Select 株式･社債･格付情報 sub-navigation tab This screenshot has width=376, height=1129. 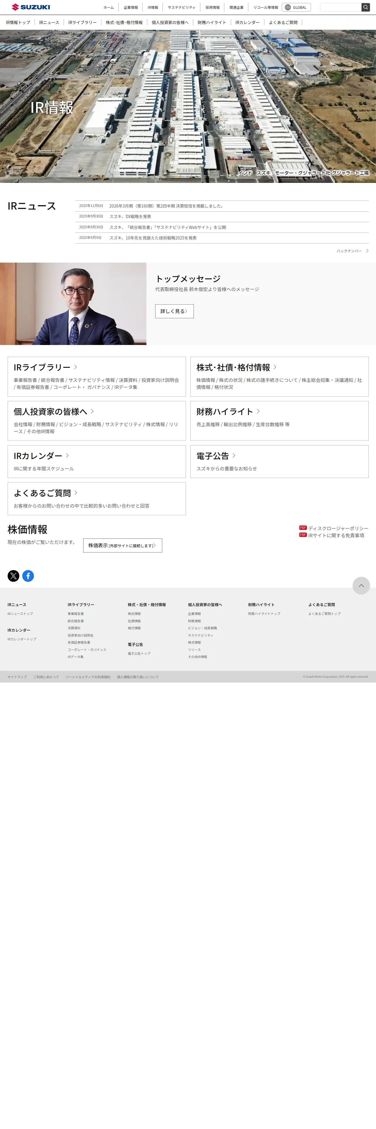pos(124,22)
